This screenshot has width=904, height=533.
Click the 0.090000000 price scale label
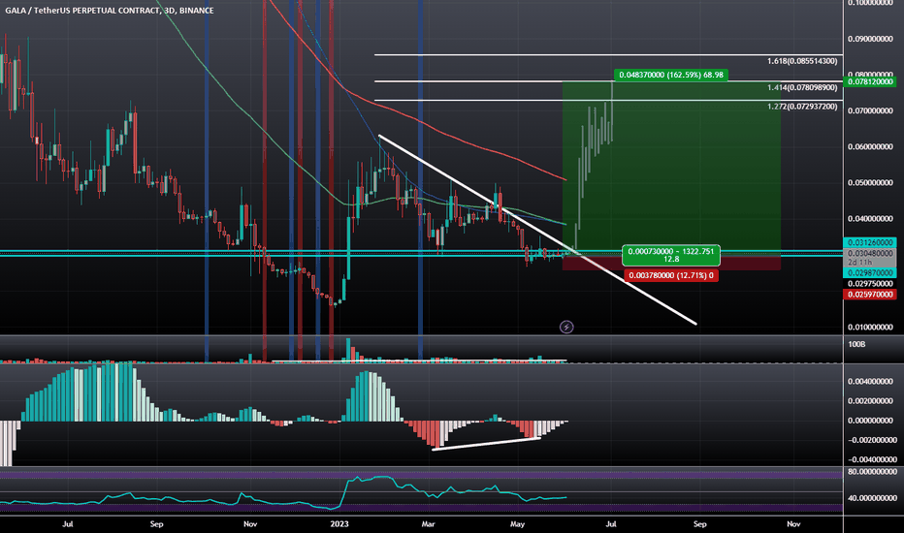point(870,39)
